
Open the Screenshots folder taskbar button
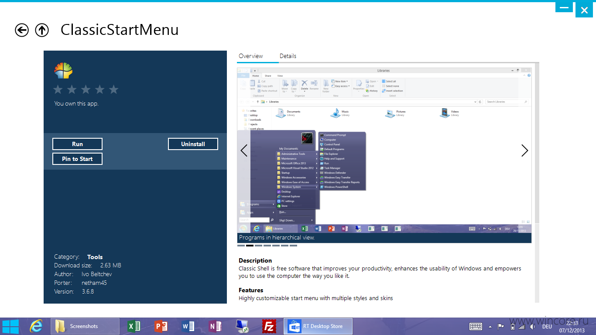[85, 326]
